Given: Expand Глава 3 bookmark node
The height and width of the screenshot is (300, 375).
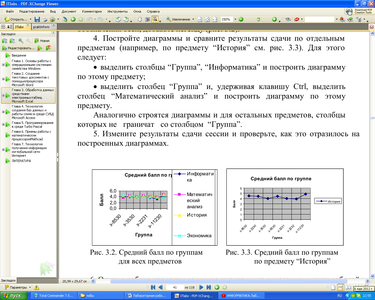Looking at the screenshot, I should pyautogui.click(x=3, y=96).
